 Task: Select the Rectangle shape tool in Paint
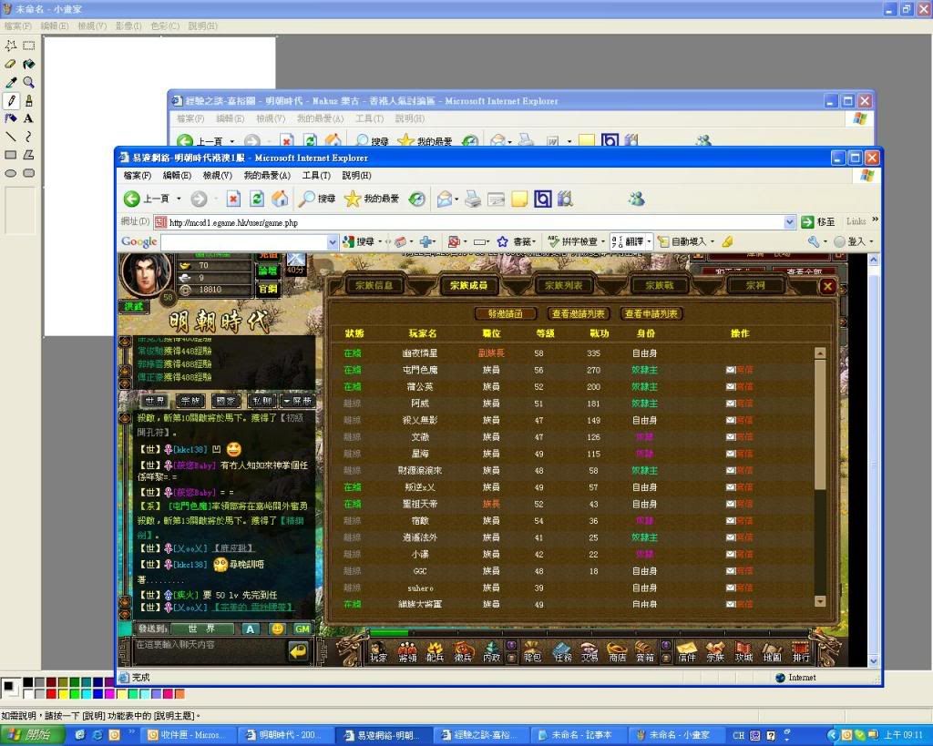point(11,155)
